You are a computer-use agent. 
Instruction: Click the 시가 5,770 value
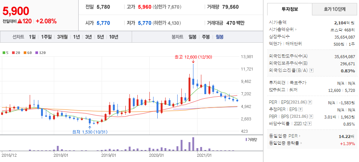point(103,23)
